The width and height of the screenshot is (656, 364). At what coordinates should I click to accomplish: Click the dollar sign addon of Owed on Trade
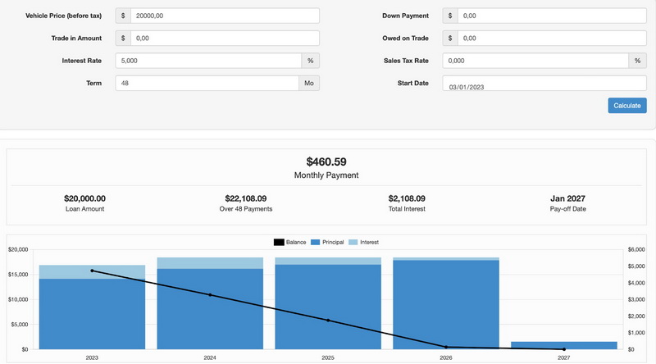click(x=450, y=38)
